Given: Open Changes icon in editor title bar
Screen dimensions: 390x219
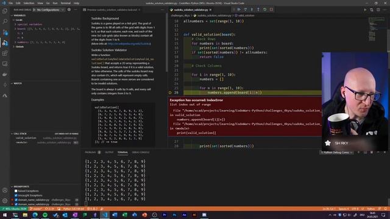Looking at the screenshot, I should pyautogui.click(x=372, y=10).
